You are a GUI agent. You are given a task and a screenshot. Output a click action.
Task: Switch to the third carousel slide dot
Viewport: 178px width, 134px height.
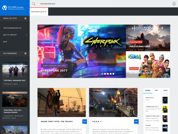click(x=108, y=74)
